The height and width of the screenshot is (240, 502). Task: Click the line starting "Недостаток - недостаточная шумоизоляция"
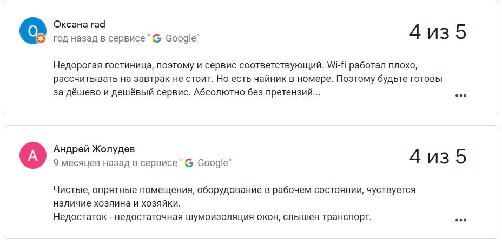click(x=212, y=217)
